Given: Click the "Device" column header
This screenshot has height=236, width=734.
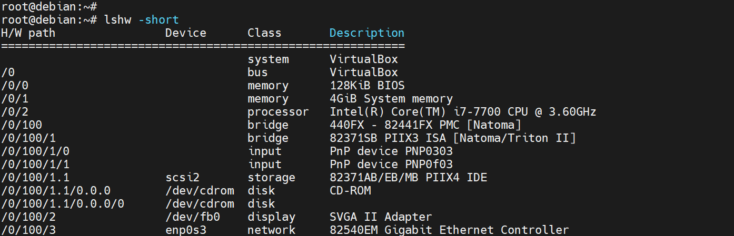Looking at the screenshot, I should tap(185, 33).
